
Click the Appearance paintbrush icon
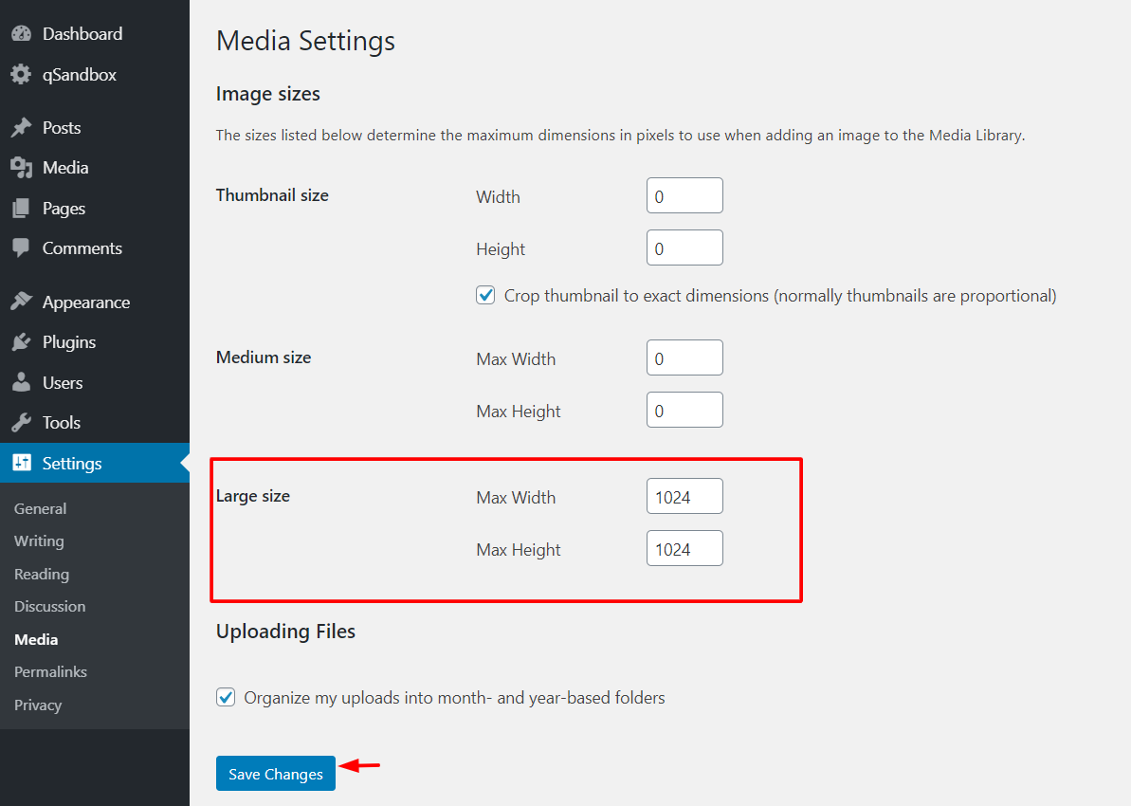(22, 302)
